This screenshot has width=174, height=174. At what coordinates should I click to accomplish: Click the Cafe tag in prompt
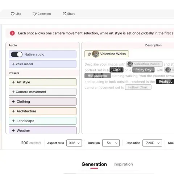click(x=116, y=70)
